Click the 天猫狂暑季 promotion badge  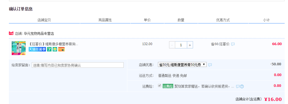click(x=37, y=49)
